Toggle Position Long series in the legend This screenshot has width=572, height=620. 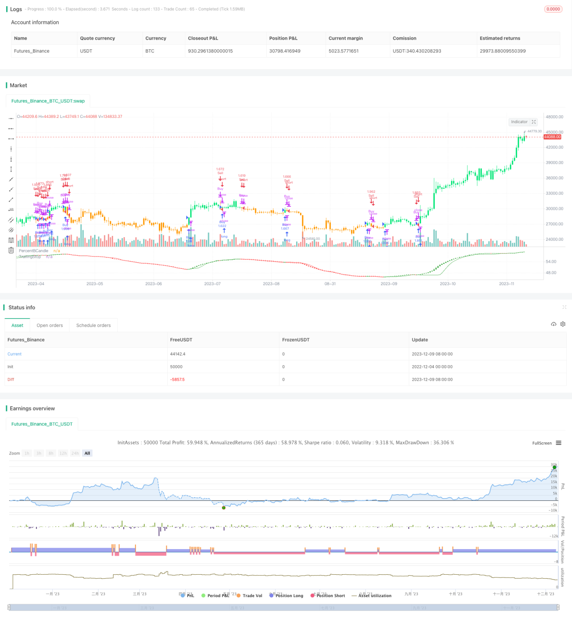click(x=286, y=595)
